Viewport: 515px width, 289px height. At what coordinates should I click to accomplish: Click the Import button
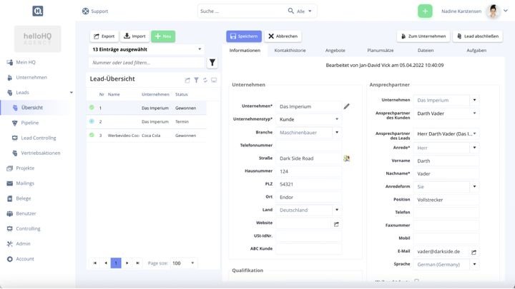point(134,36)
